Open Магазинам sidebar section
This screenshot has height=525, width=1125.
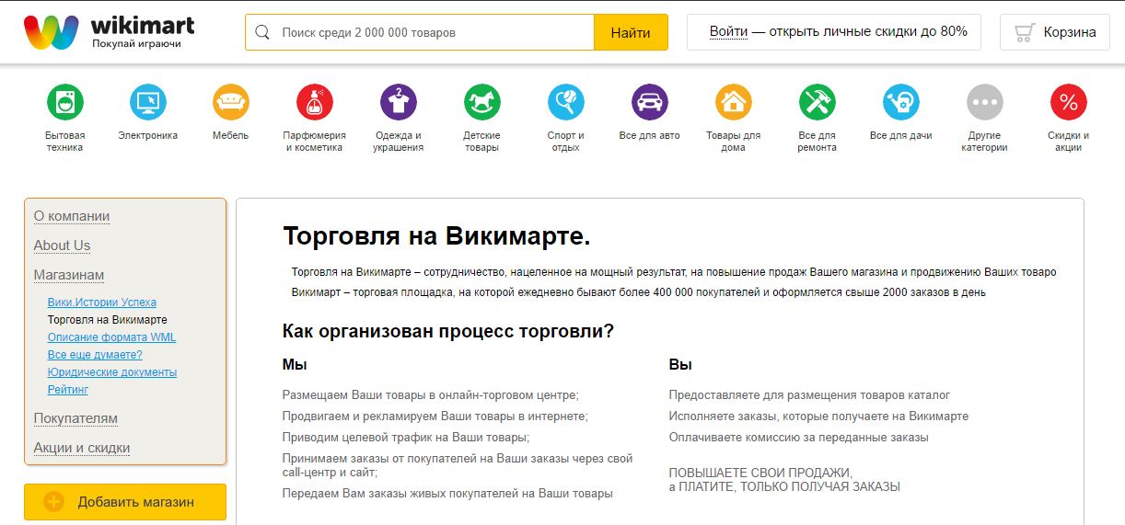pos(69,275)
